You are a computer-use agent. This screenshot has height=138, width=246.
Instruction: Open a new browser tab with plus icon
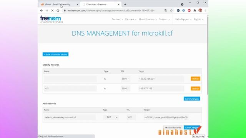point(125,5)
